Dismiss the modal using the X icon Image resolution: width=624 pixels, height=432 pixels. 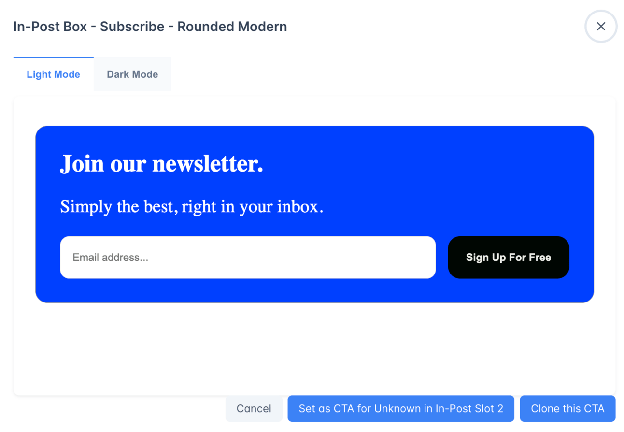601,27
